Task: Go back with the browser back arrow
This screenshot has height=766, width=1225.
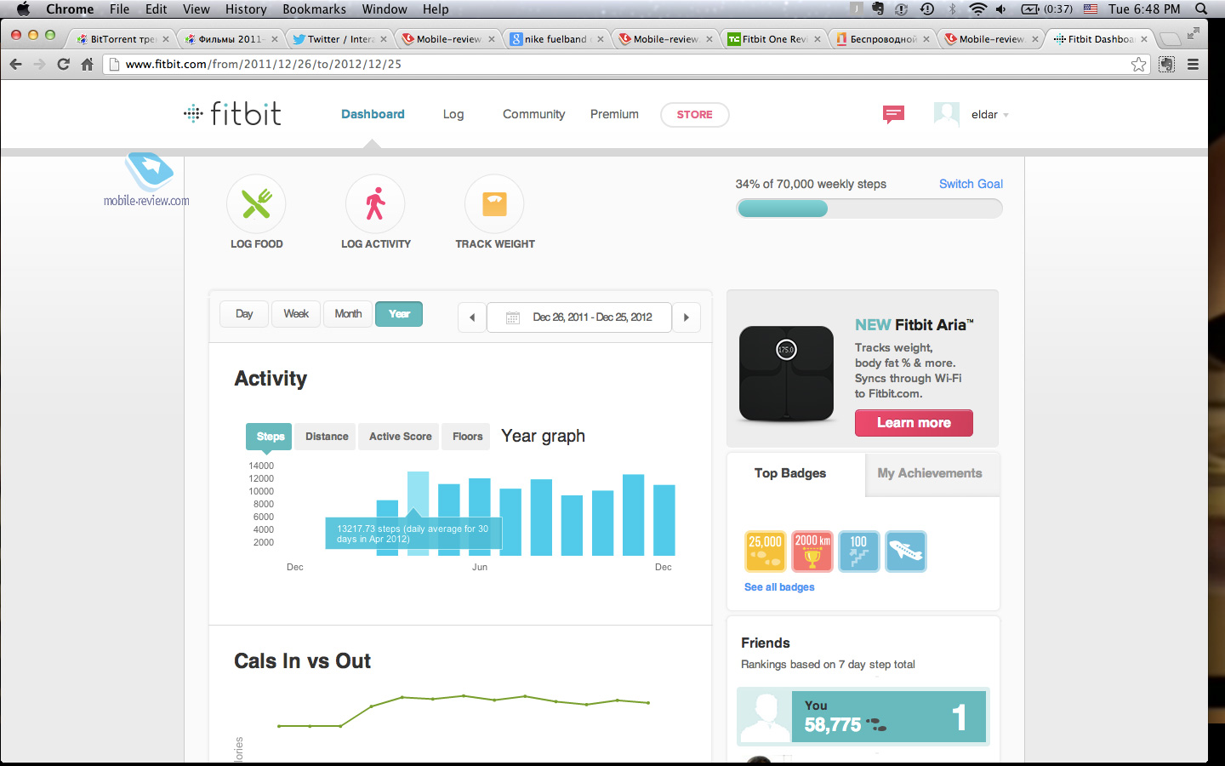Action: point(15,64)
